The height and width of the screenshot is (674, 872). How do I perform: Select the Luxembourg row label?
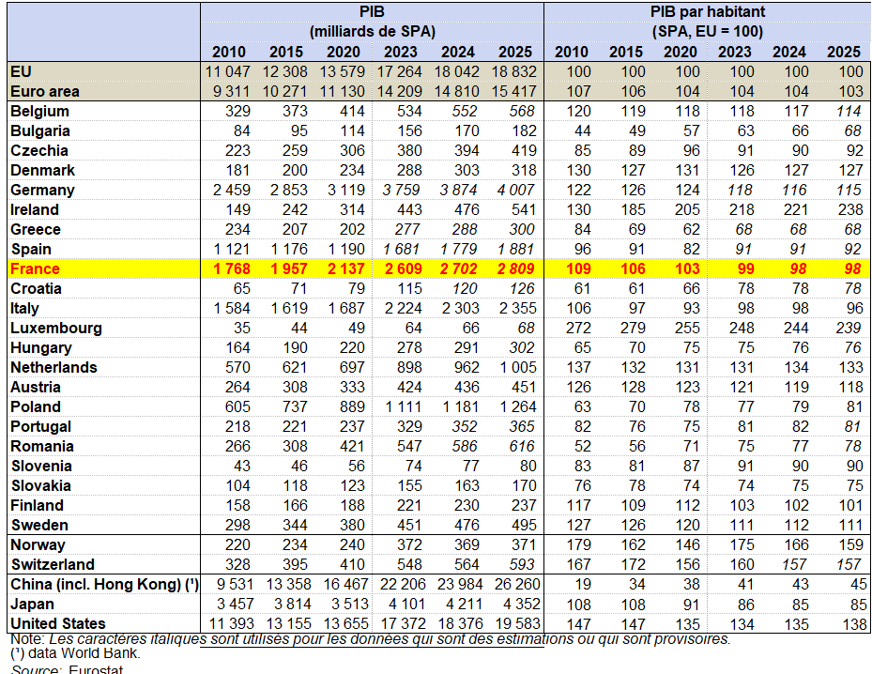(56, 329)
